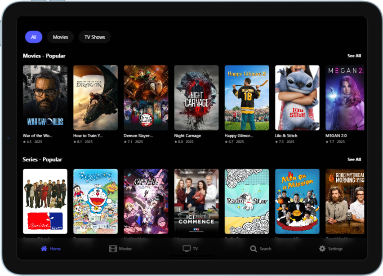This screenshot has width=383, height=276.
Task: Tap the film strip Movies icon
Action: click(x=113, y=249)
